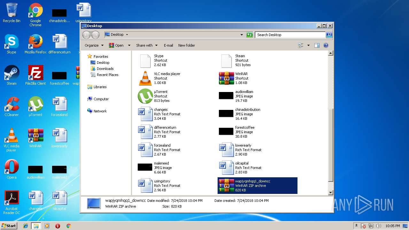Select Libraries in the navigation pane
409x230 pixels.
(97, 87)
